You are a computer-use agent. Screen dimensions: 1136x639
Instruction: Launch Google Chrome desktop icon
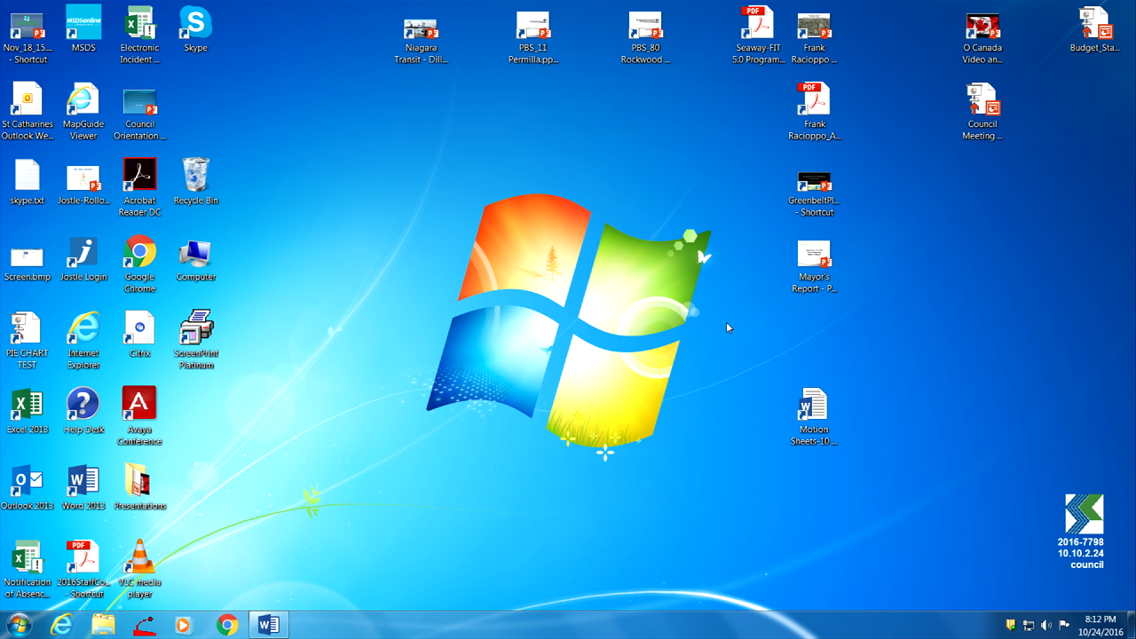pyautogui.click(x=139, y=264)
